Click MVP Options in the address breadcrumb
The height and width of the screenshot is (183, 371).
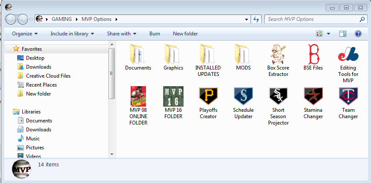[x=96, y=19]
